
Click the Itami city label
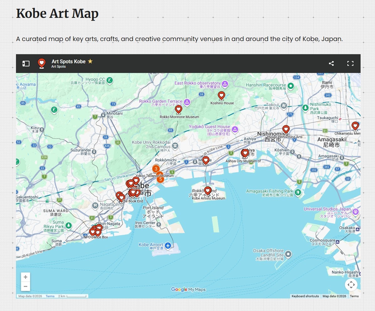tap(327, 82)
